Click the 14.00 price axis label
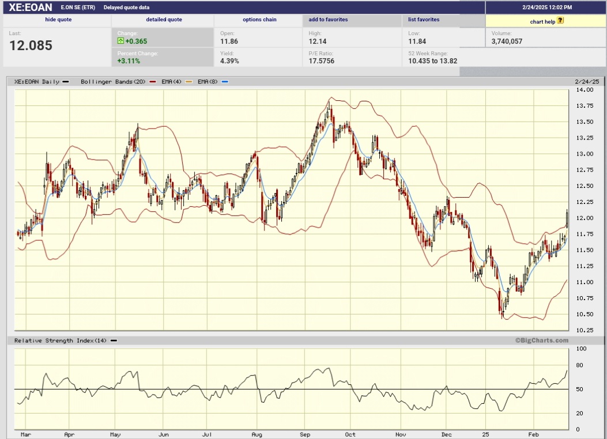The height and width of the screenshot is (439, 607). (585, 90)
